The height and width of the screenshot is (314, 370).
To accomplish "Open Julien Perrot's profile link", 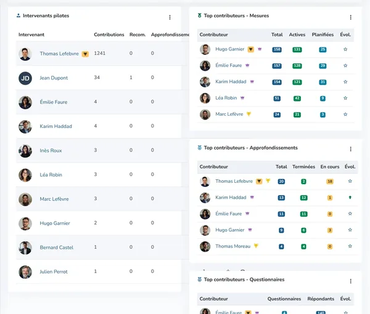I will click(54, 272).
